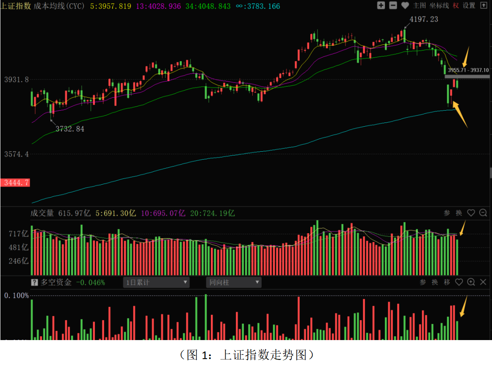
Task: Click the question mark help icon beside 多空资金
Action: pyautogui.click(x=34, y=282)
